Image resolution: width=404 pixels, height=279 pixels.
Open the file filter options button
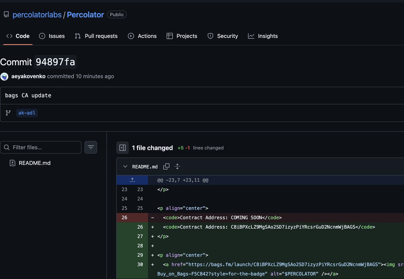click(91, 147)
